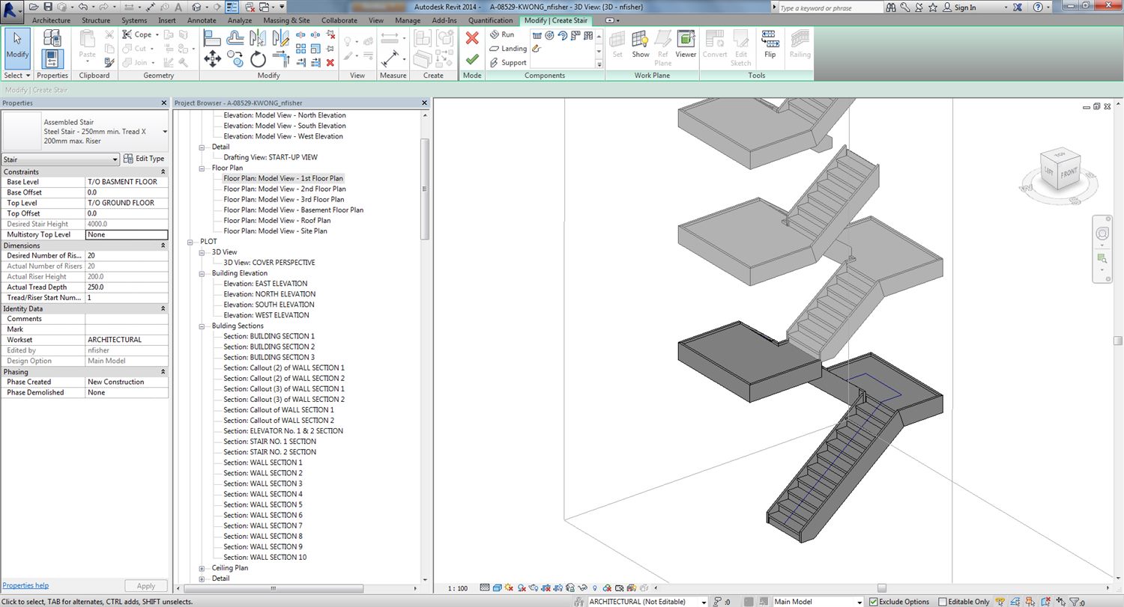The width and height of the screenshot is (1124, 607).
Task: Click the Mirror - Pick Axis tool
Action: tap(259, 37)
